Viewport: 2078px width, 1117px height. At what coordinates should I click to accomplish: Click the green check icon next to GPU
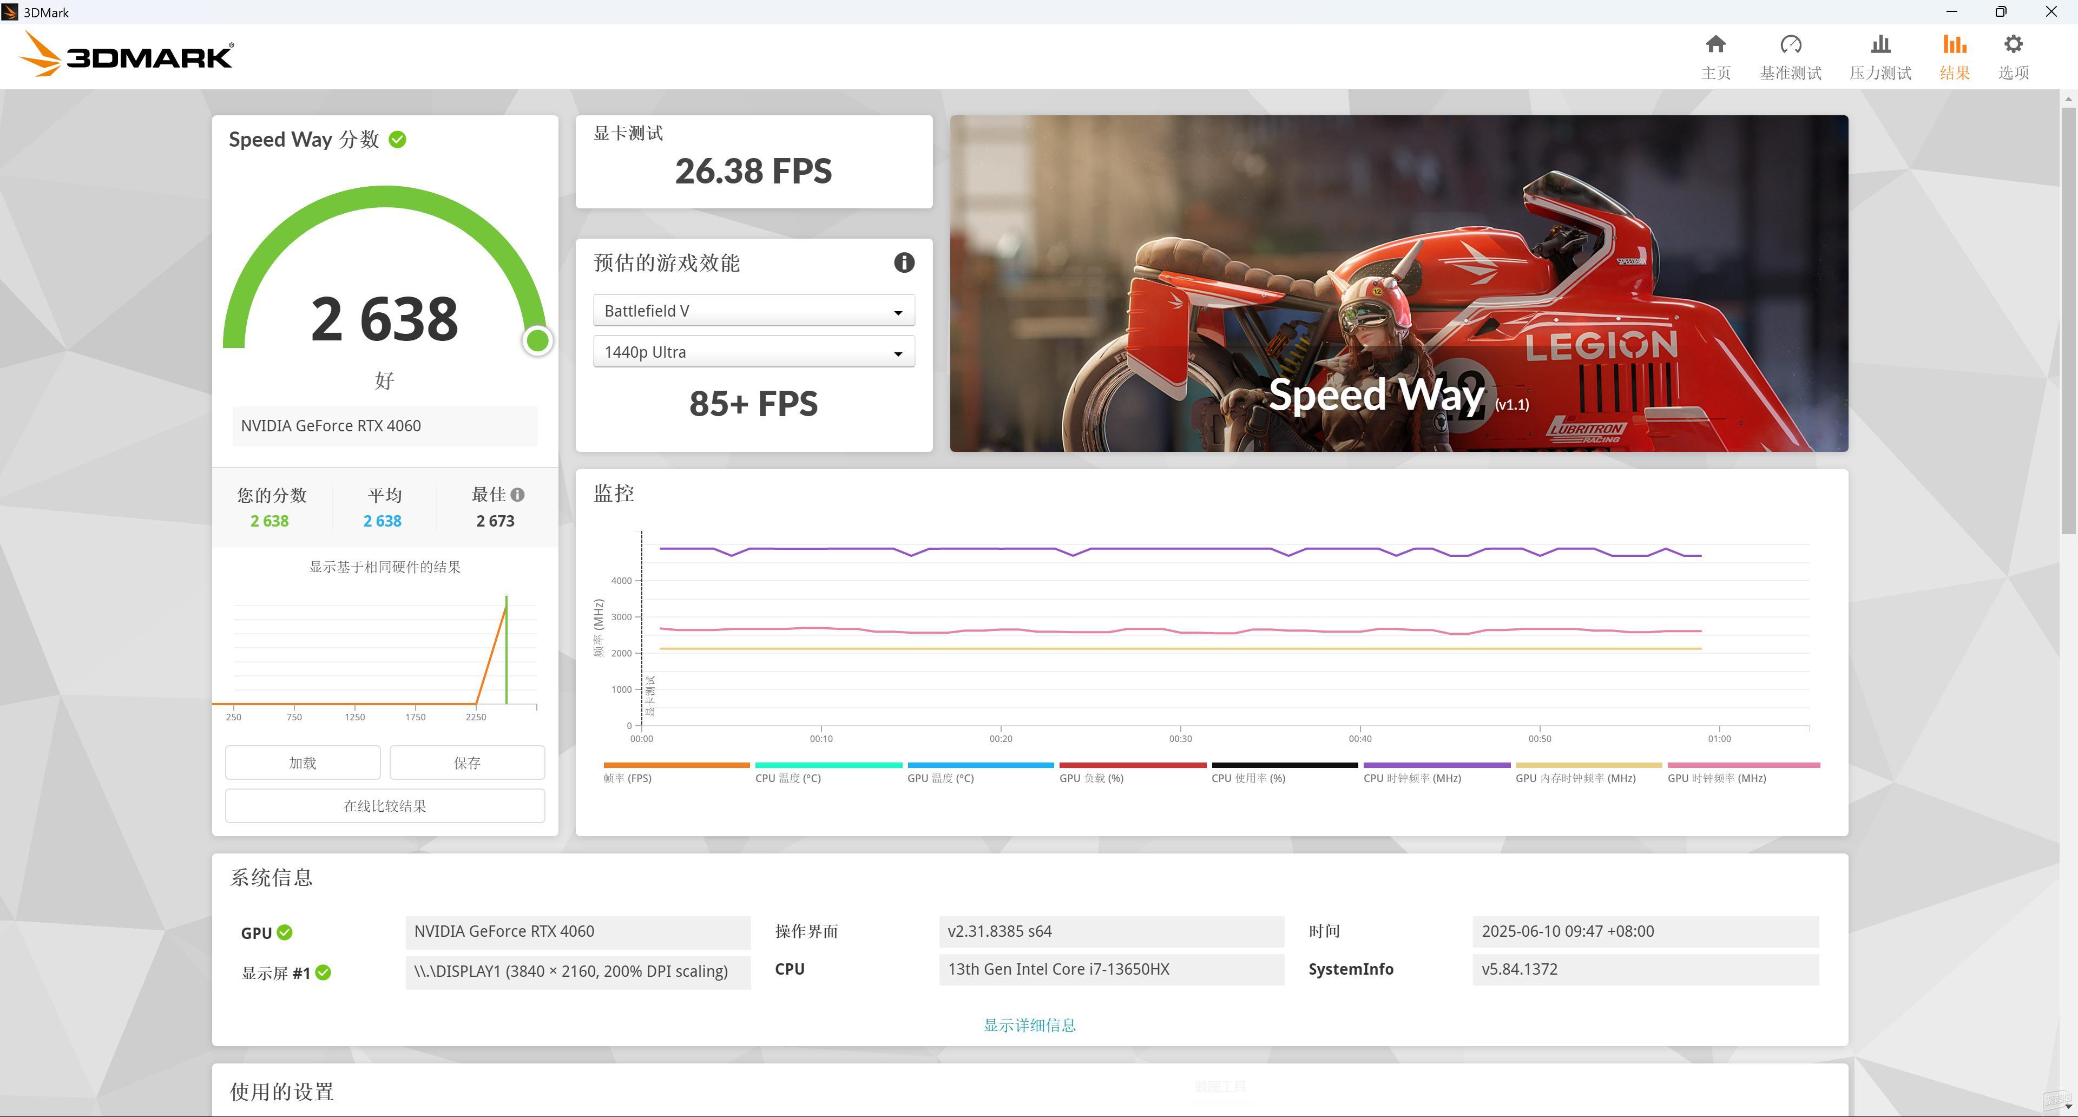(x=285, y=932)
